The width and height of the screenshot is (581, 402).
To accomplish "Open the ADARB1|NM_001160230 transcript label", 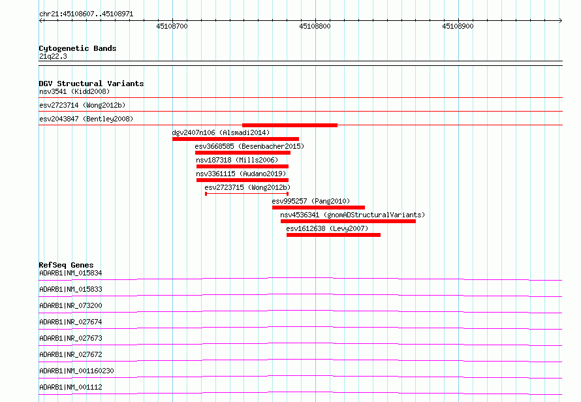I will click(76, 371).
